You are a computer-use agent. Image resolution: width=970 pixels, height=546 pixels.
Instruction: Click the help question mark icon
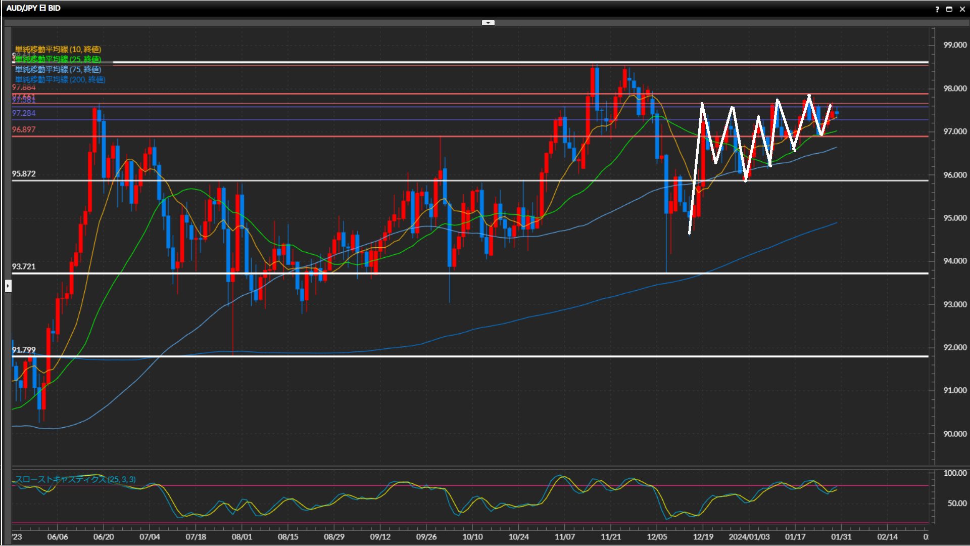tap(937, 9)
